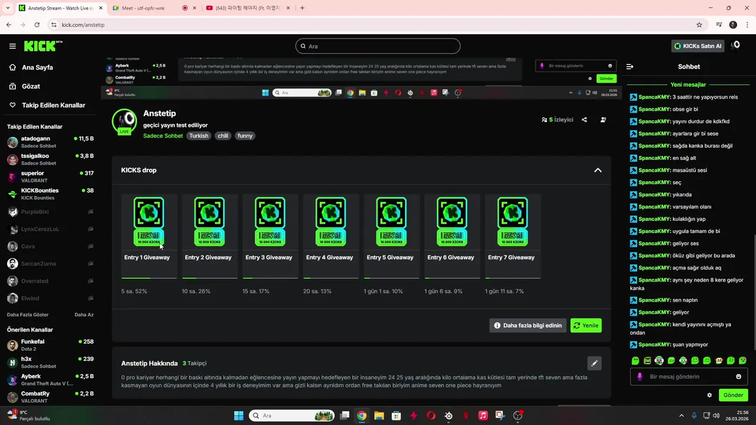The image size is (756, 425).
Task: Open the user avatar menu top right
Action: click(x=735, y=46)
